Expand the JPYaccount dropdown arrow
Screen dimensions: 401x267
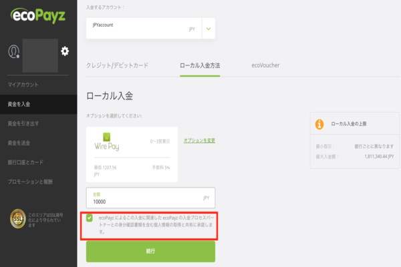click(209, 29)
